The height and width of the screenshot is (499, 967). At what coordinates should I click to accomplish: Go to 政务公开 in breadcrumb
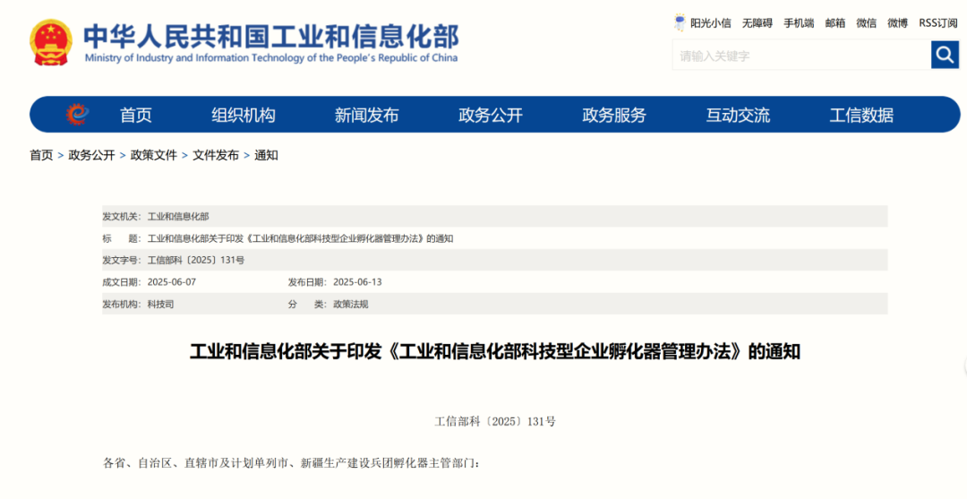(x=92, y=156)
